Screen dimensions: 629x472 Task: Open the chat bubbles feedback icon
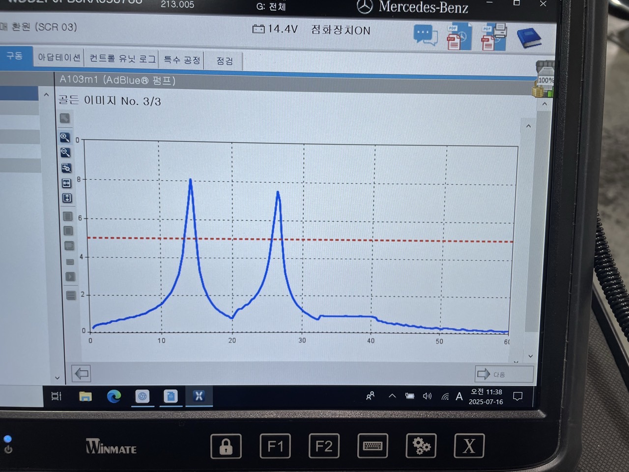pyautogui.click(x=426, y=36)
